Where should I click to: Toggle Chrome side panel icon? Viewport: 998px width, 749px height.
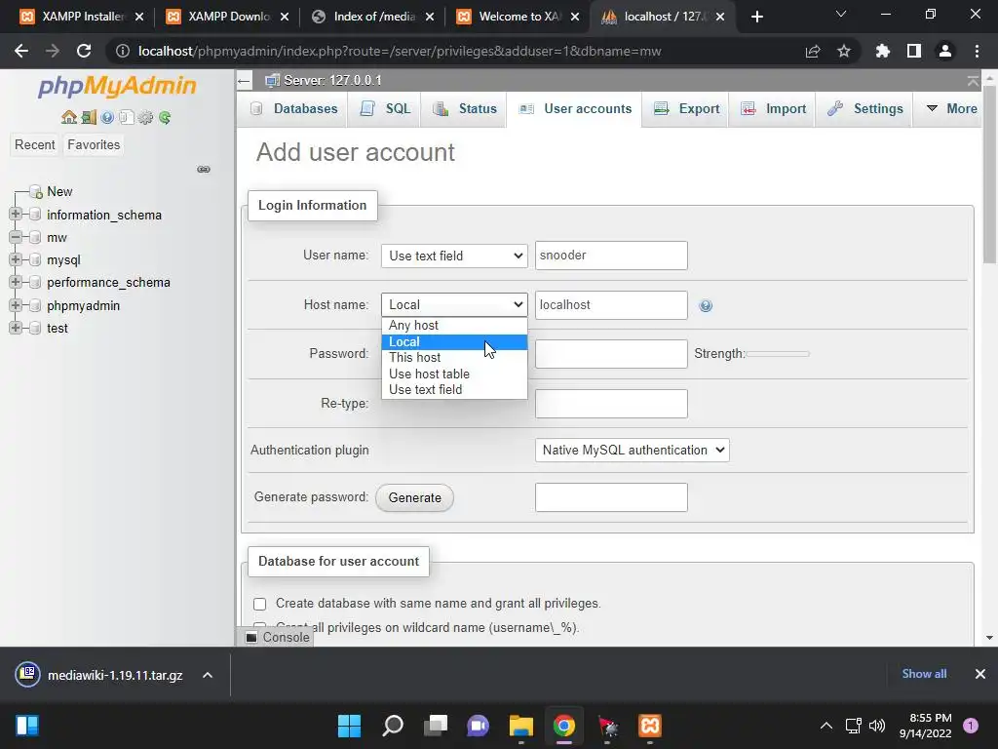(914, 51)
